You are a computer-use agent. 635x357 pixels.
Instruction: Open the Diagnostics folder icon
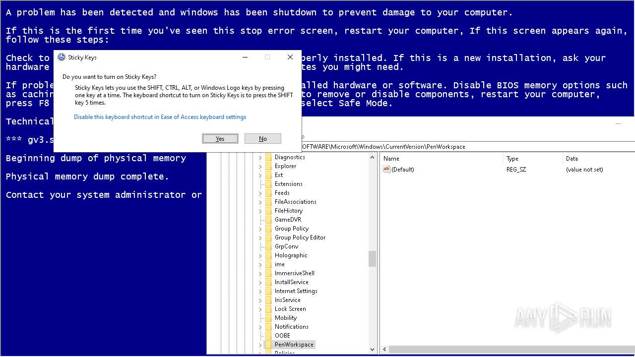point(268,157)
